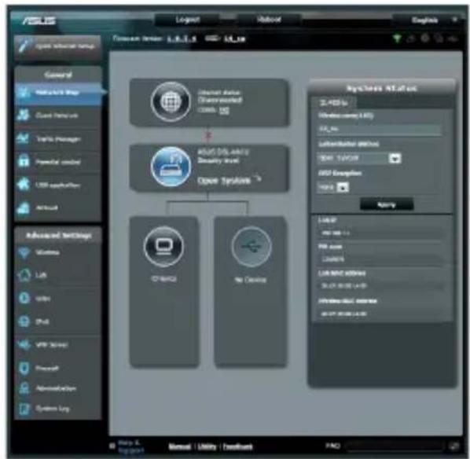
Task: Click the Apply button in System Status
Action: [x=387, y=205]
